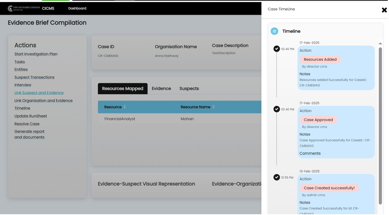The height and width of the screenshot is (215, 389).
Task: Click checkmark marker for Case Approved entry
Action: point(277,109)
